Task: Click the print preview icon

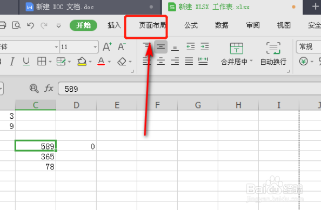Action: (16, 25)
